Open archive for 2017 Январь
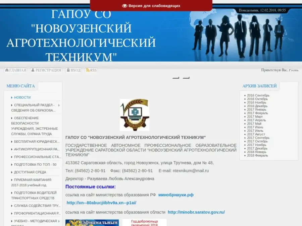This screenshot has width=302, height=226. click(257, 109)
